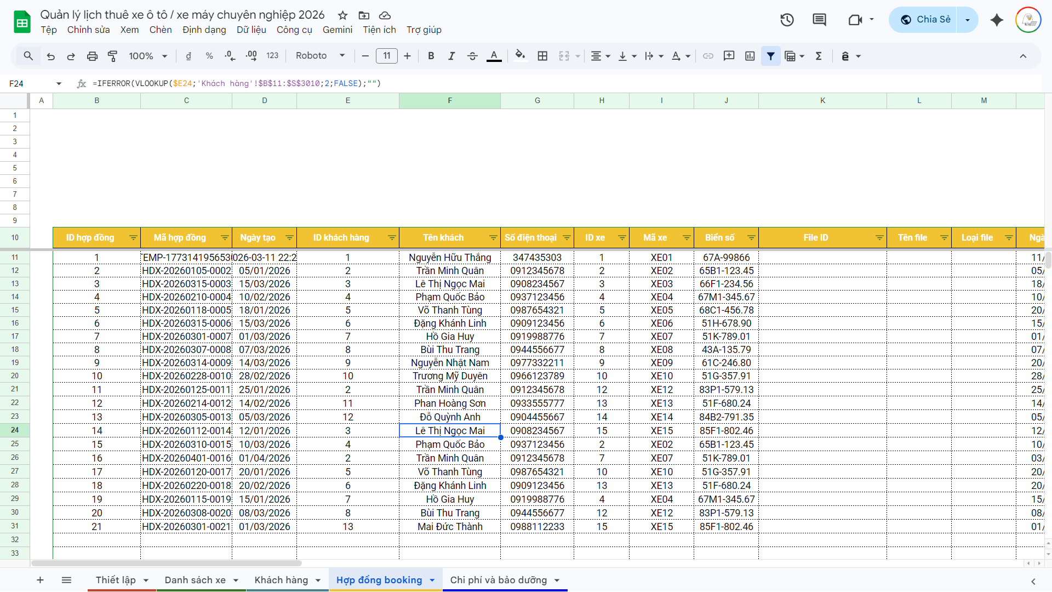Viewport: 1052px width, 592px height.
Task: Click the add new sheet plus button
Action: point(40,580)
